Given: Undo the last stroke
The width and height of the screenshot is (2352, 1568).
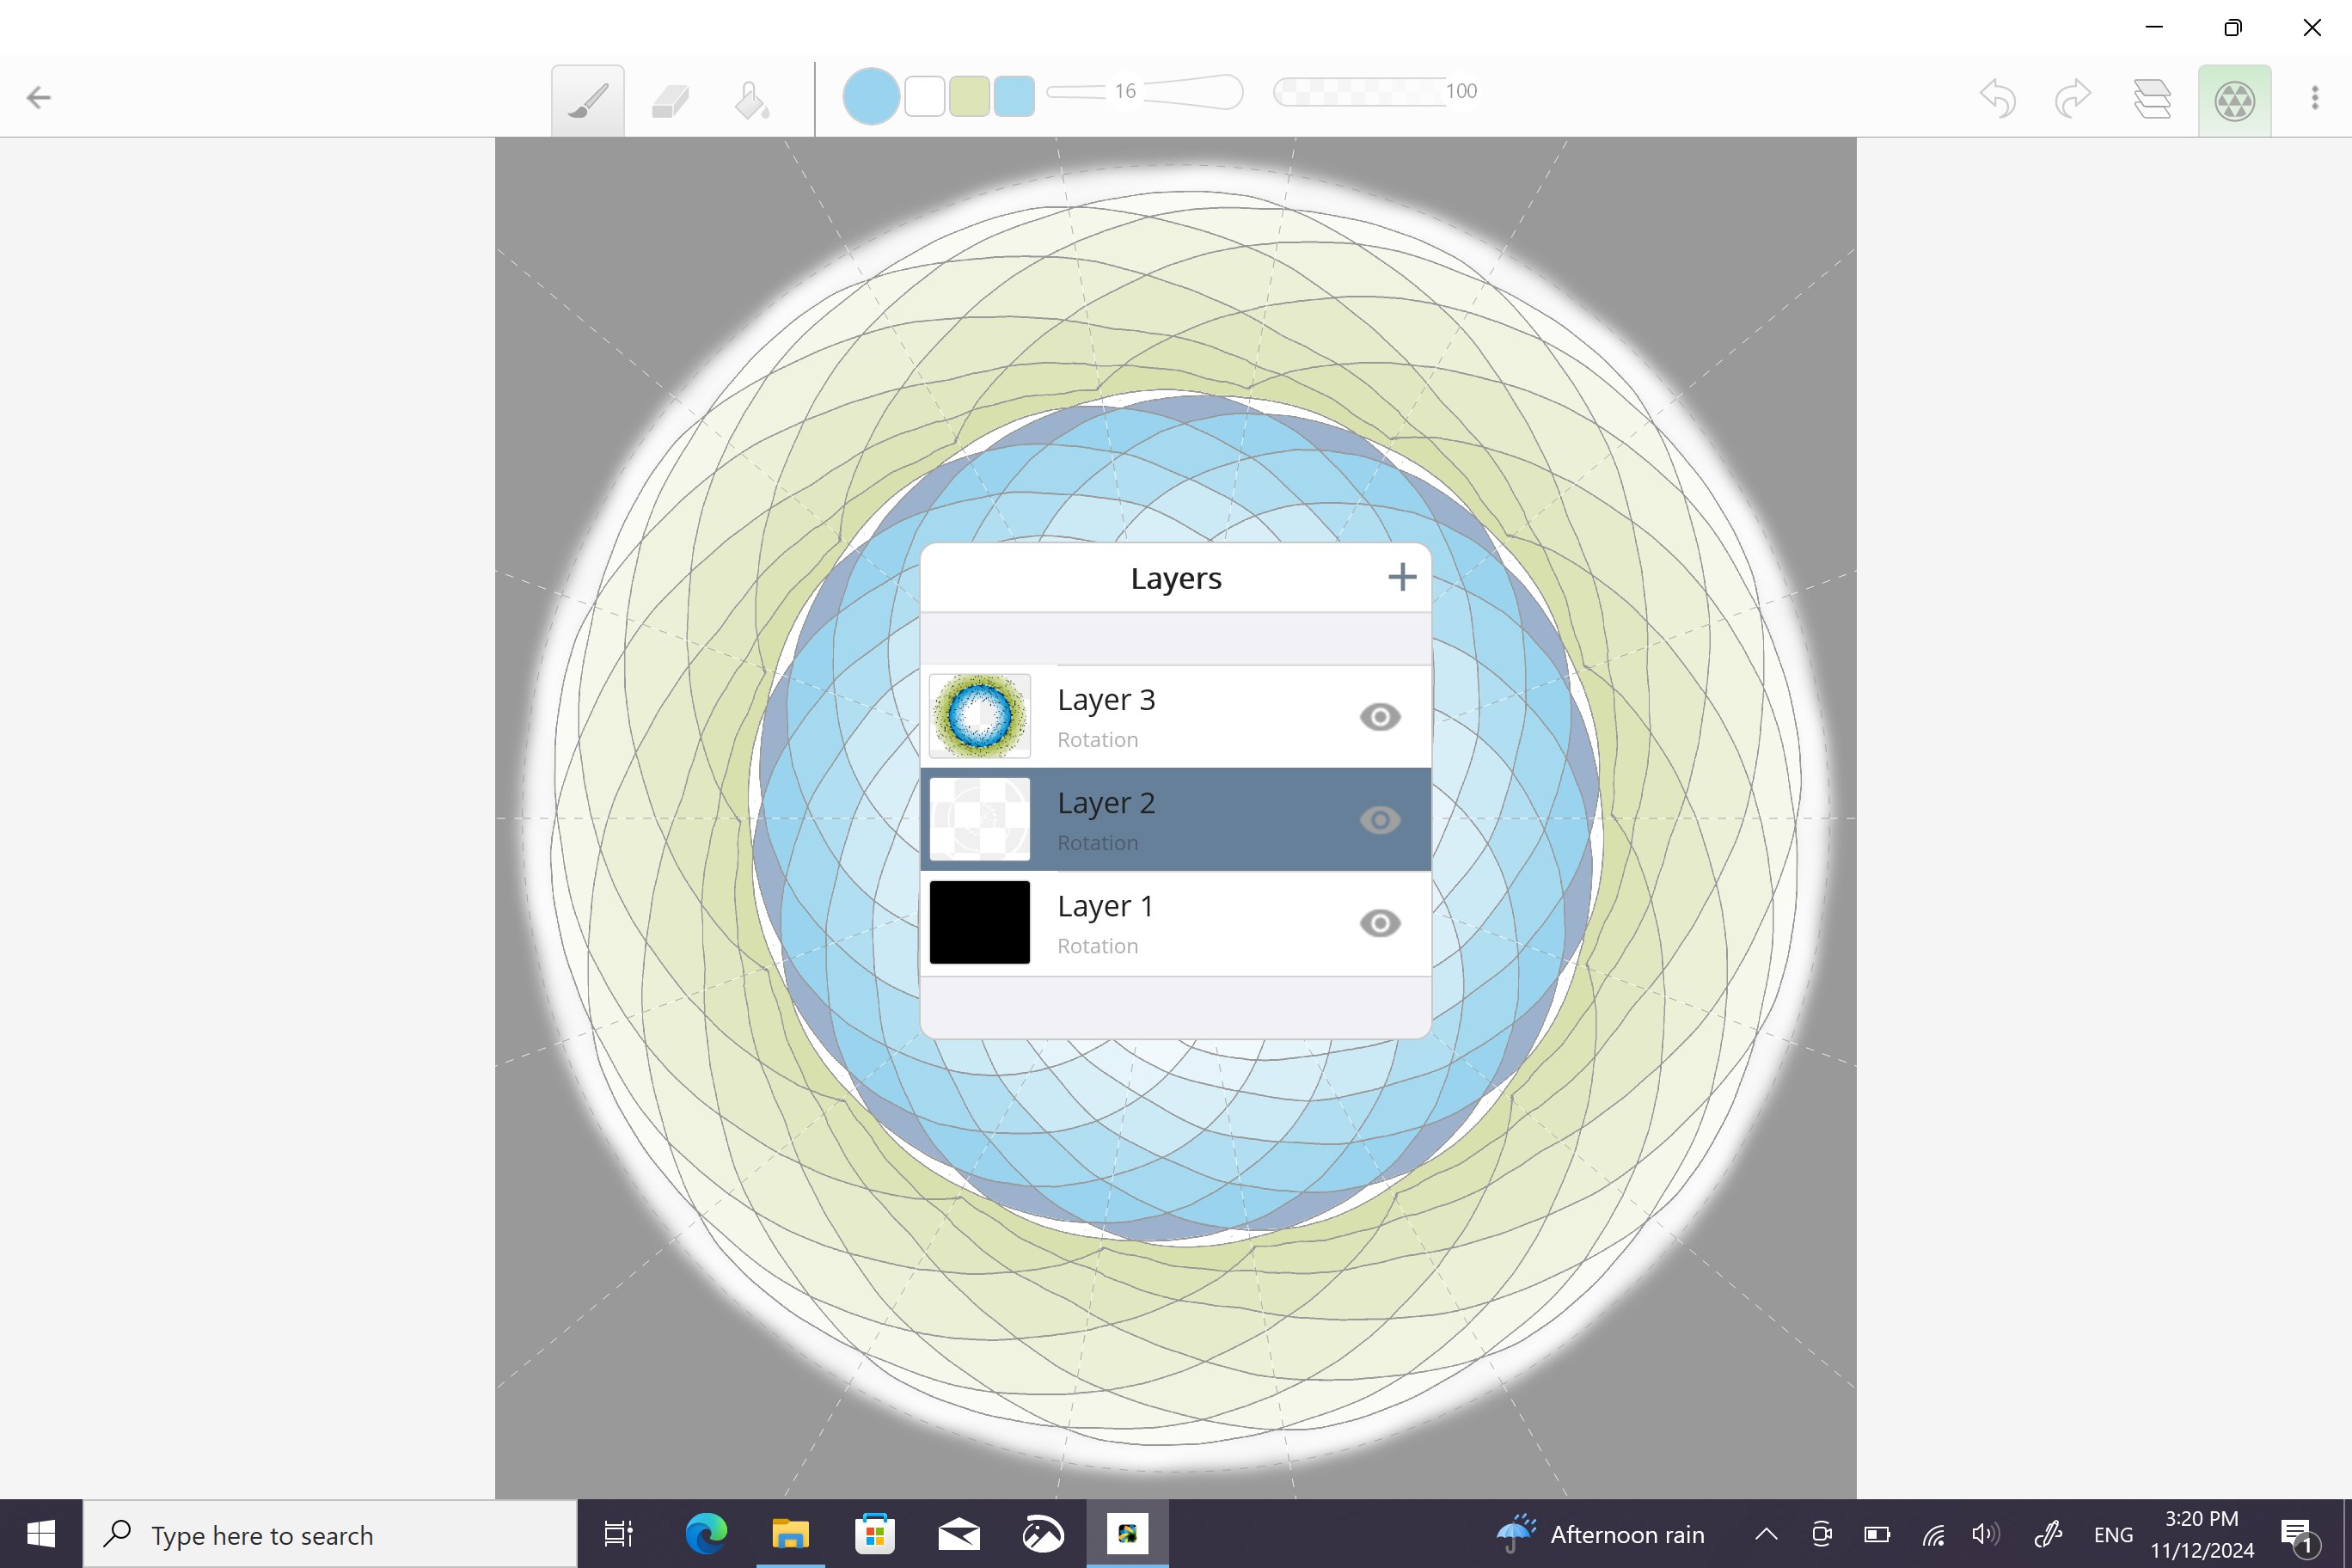Looking at the screenshot, I should (x=1998, y=99).
